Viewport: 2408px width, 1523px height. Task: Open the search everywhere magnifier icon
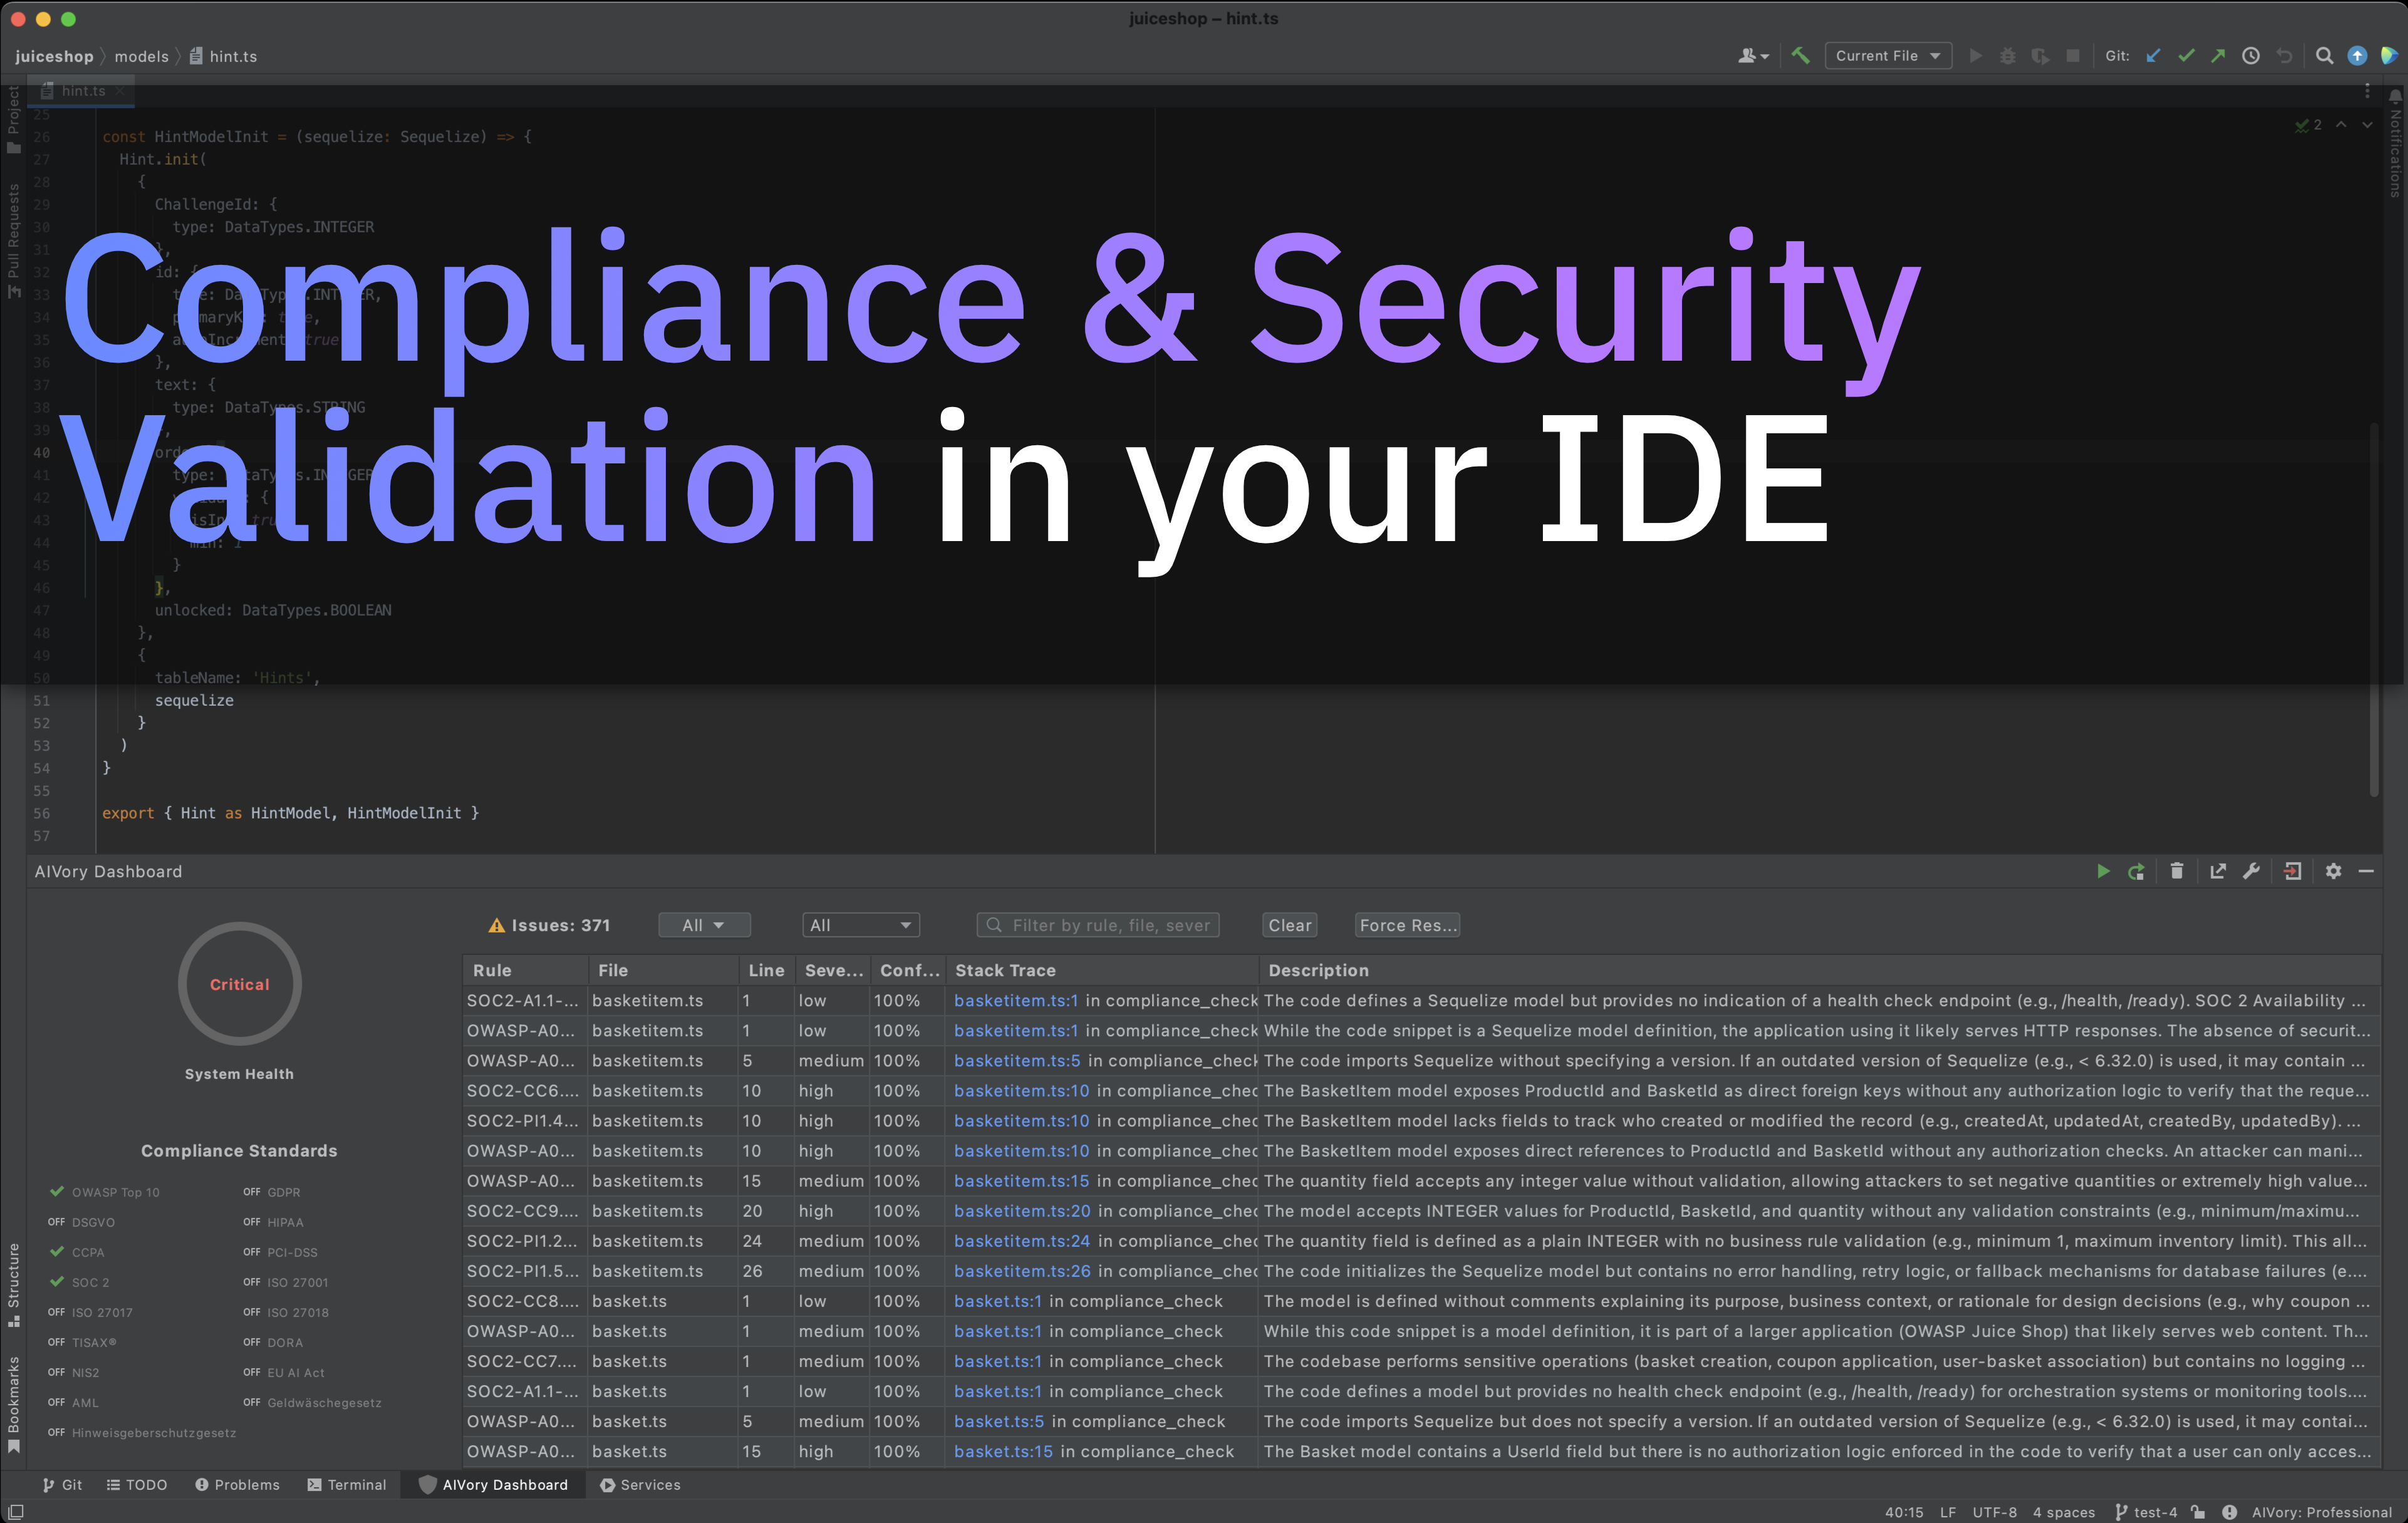(x=2324, y=56)
